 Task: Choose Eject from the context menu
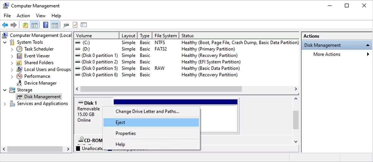(x=151, y=122)
